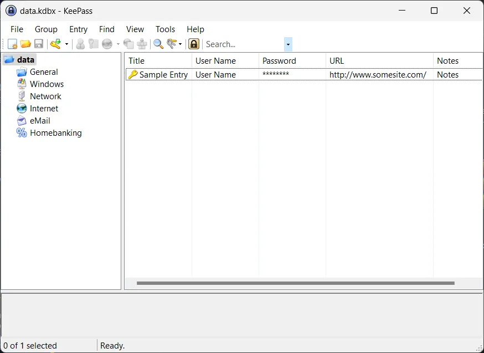Open the Entry menu
Viewport: 484px width, 353px height.
(79, 29)
